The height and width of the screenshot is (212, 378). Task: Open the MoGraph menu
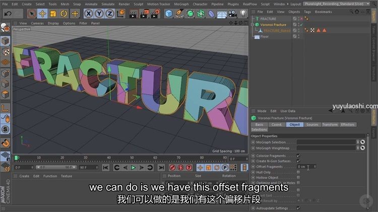[x=181, y=4]
